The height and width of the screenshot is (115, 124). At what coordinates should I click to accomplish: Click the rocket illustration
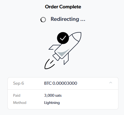(63, 51)
